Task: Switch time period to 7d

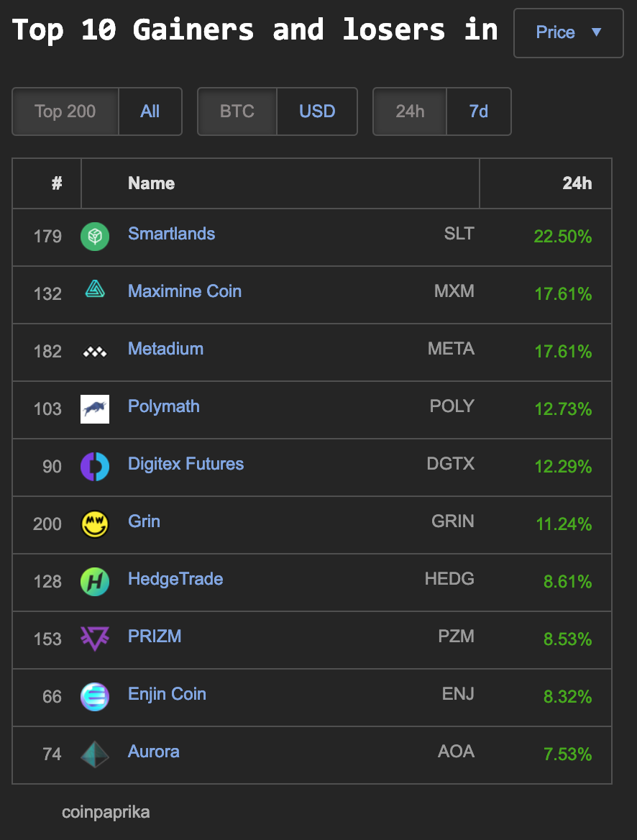Action: coord(479,111)
